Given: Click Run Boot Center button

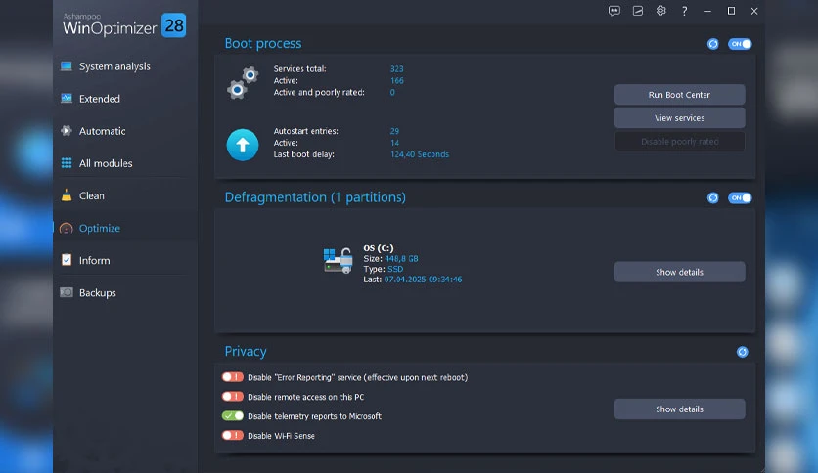Looking at the screenshot, I should [679, 95].
